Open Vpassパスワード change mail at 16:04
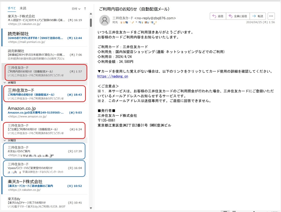The image size is (281, 212). point(44,168)
